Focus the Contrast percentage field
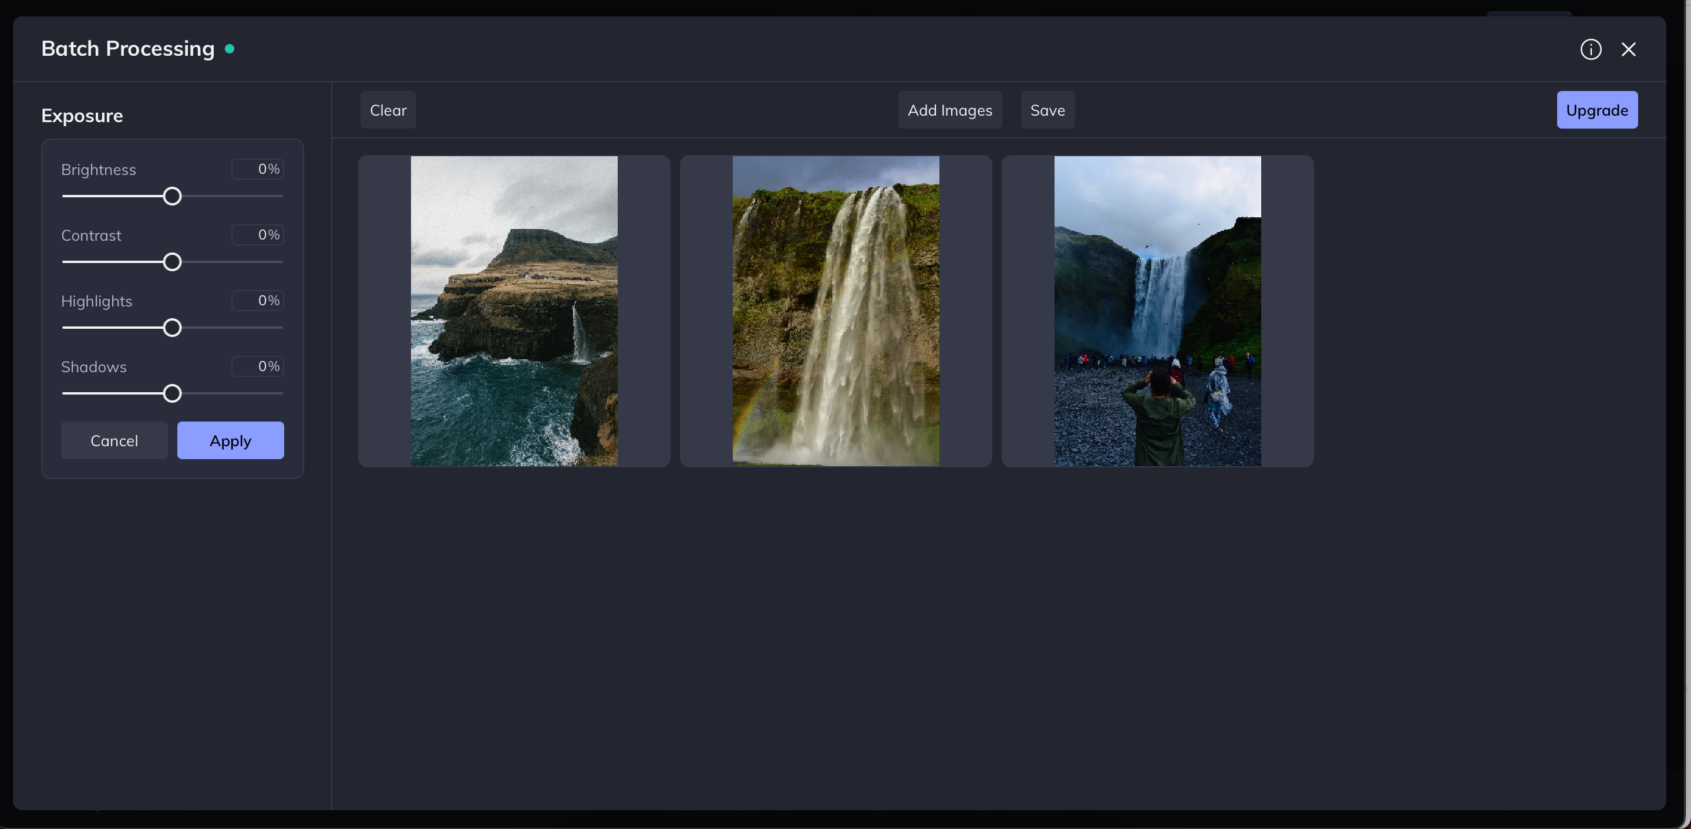 coord(257,235)
